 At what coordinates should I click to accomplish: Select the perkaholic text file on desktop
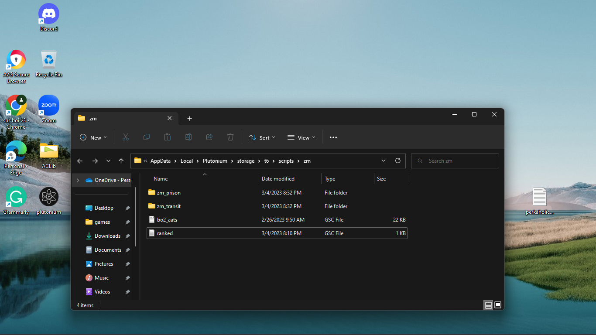(540, 201)
